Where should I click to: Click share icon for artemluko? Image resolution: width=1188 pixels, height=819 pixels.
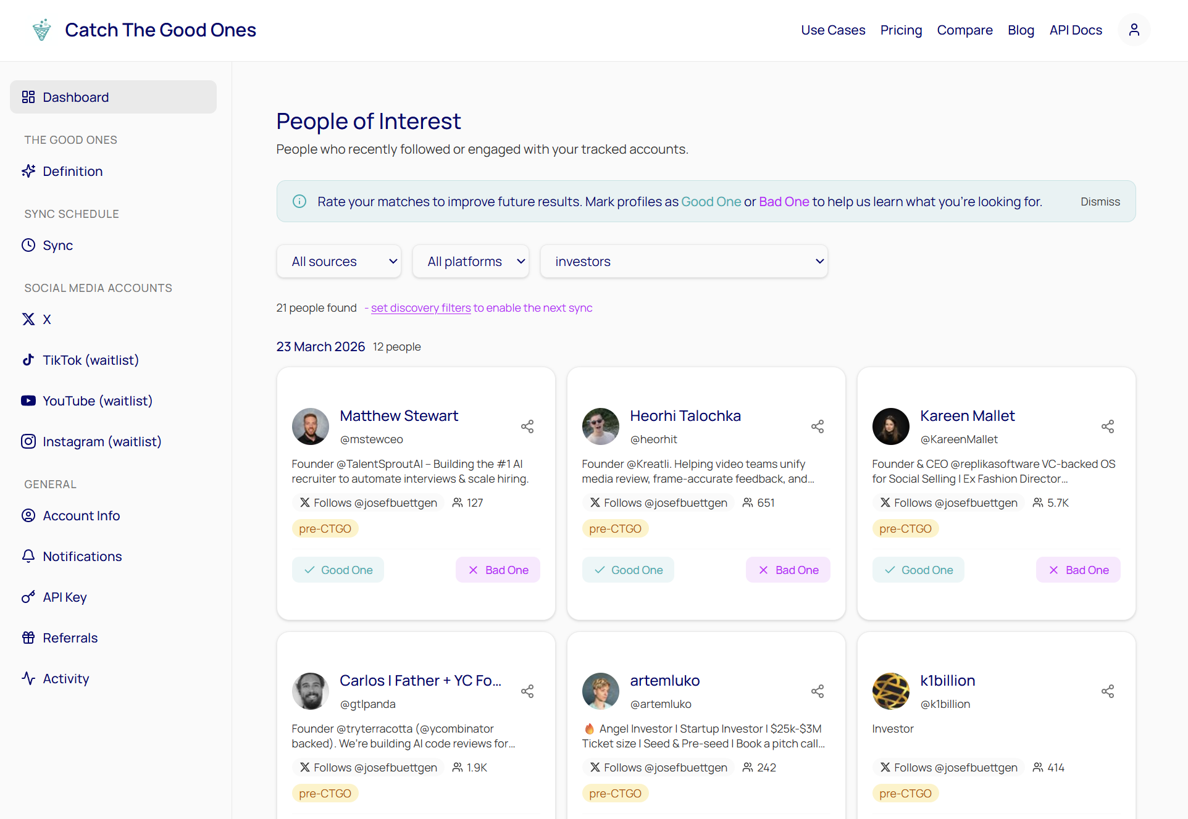[x=817, y=691]
